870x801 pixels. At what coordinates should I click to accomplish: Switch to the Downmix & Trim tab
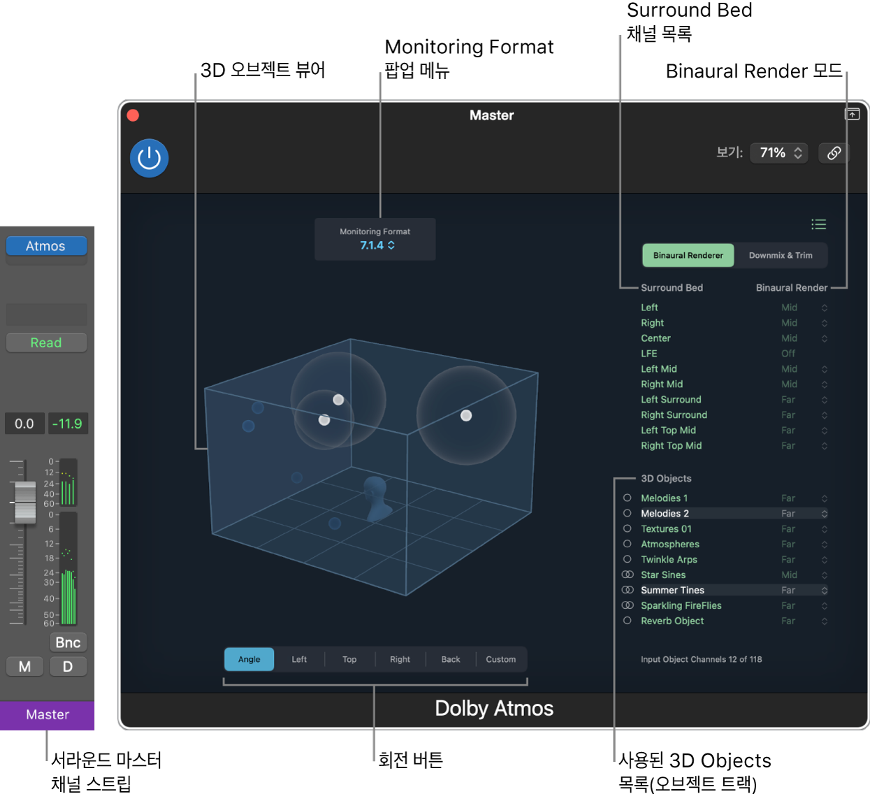click(781, 256)
